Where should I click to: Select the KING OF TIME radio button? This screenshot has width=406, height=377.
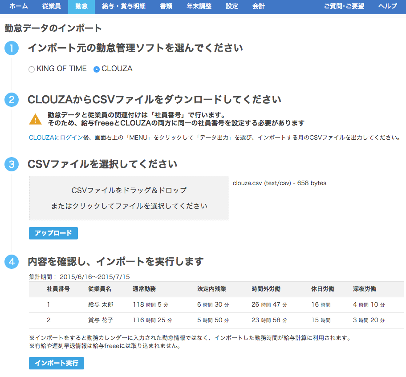click(32, 69)
